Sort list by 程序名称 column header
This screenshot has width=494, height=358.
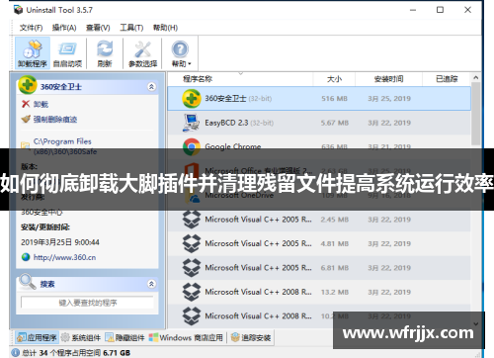point(198,79)
